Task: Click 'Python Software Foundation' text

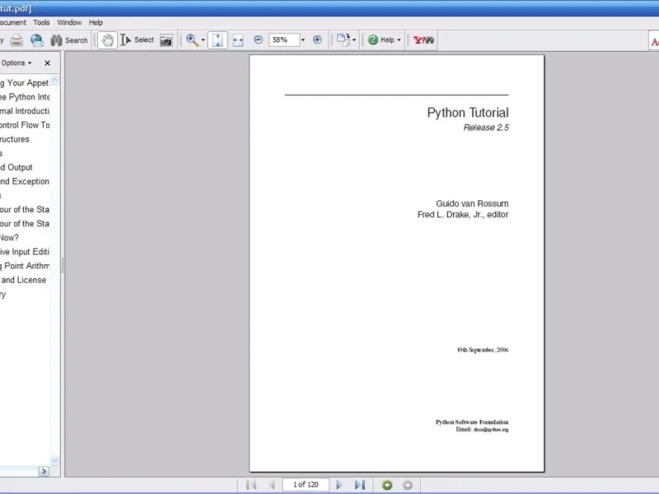Action: tap(472, 422)
